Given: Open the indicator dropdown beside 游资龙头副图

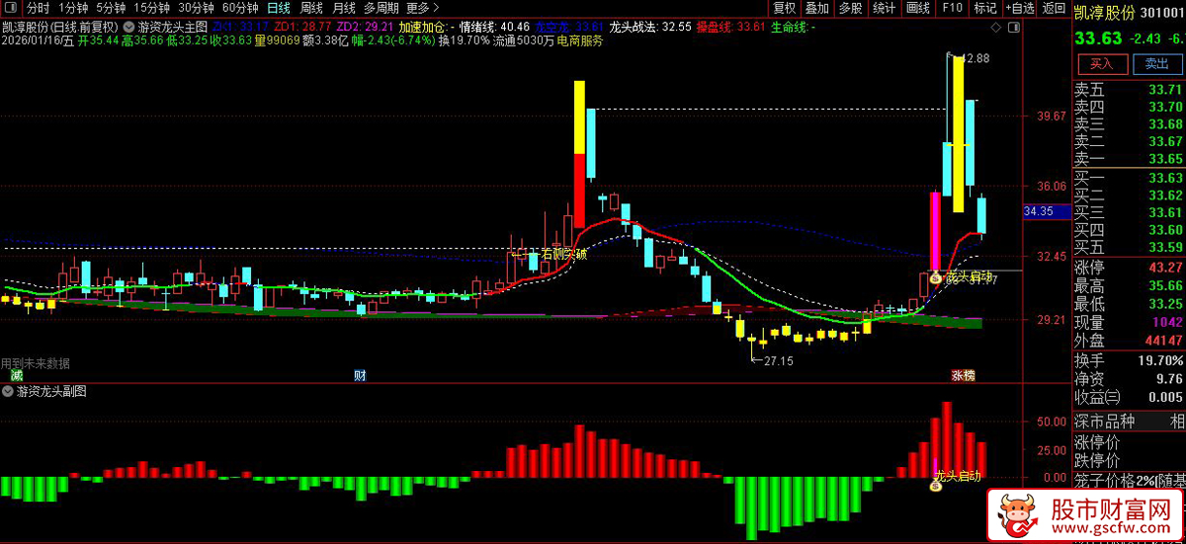Looking at the screenshot, I should click(9, 392).
